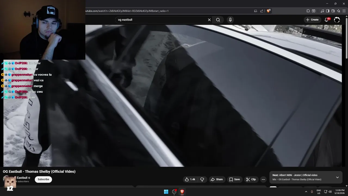Screen dimensions: 348x196
Task: Subscribe to the Eastbull channel
Action: point(43,179)
